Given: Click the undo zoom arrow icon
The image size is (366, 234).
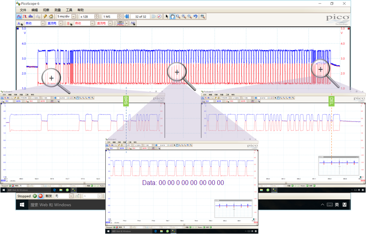Looking at the screenshot, I should 195,17.
